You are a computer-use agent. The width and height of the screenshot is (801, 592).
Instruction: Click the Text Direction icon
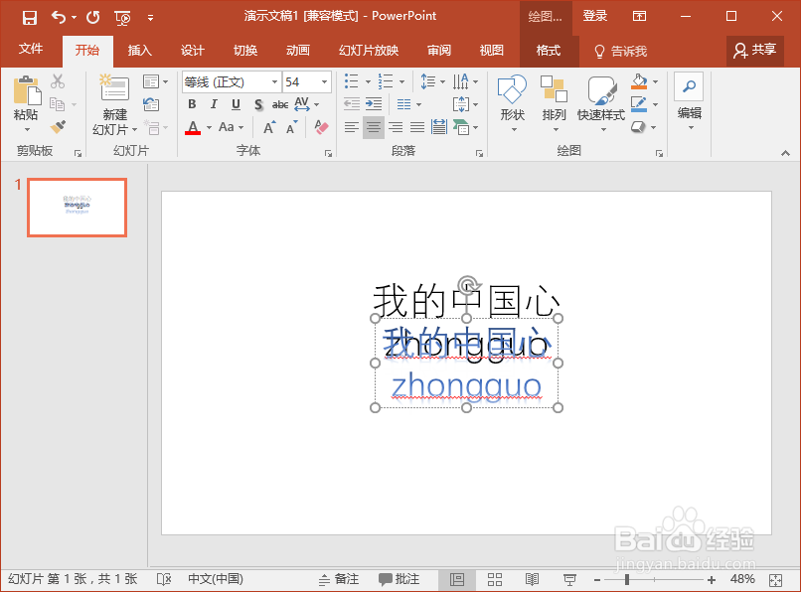tap(461, 81)
